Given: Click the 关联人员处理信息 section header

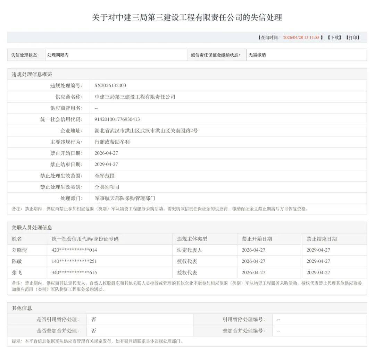Looking at the screenshot, I should coord(32,228).
